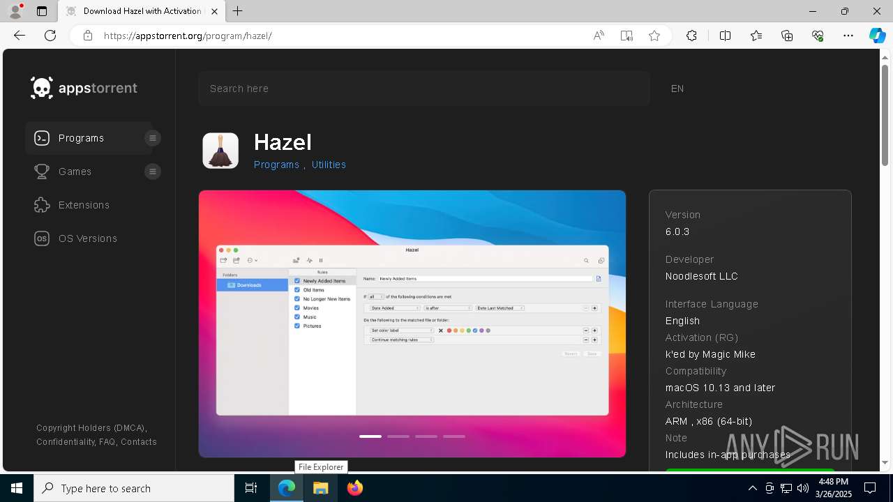The height and width of the screenshot is (502, 893).
Task: Select the fourth carousel slide indicator
Action: coord(454,436)
